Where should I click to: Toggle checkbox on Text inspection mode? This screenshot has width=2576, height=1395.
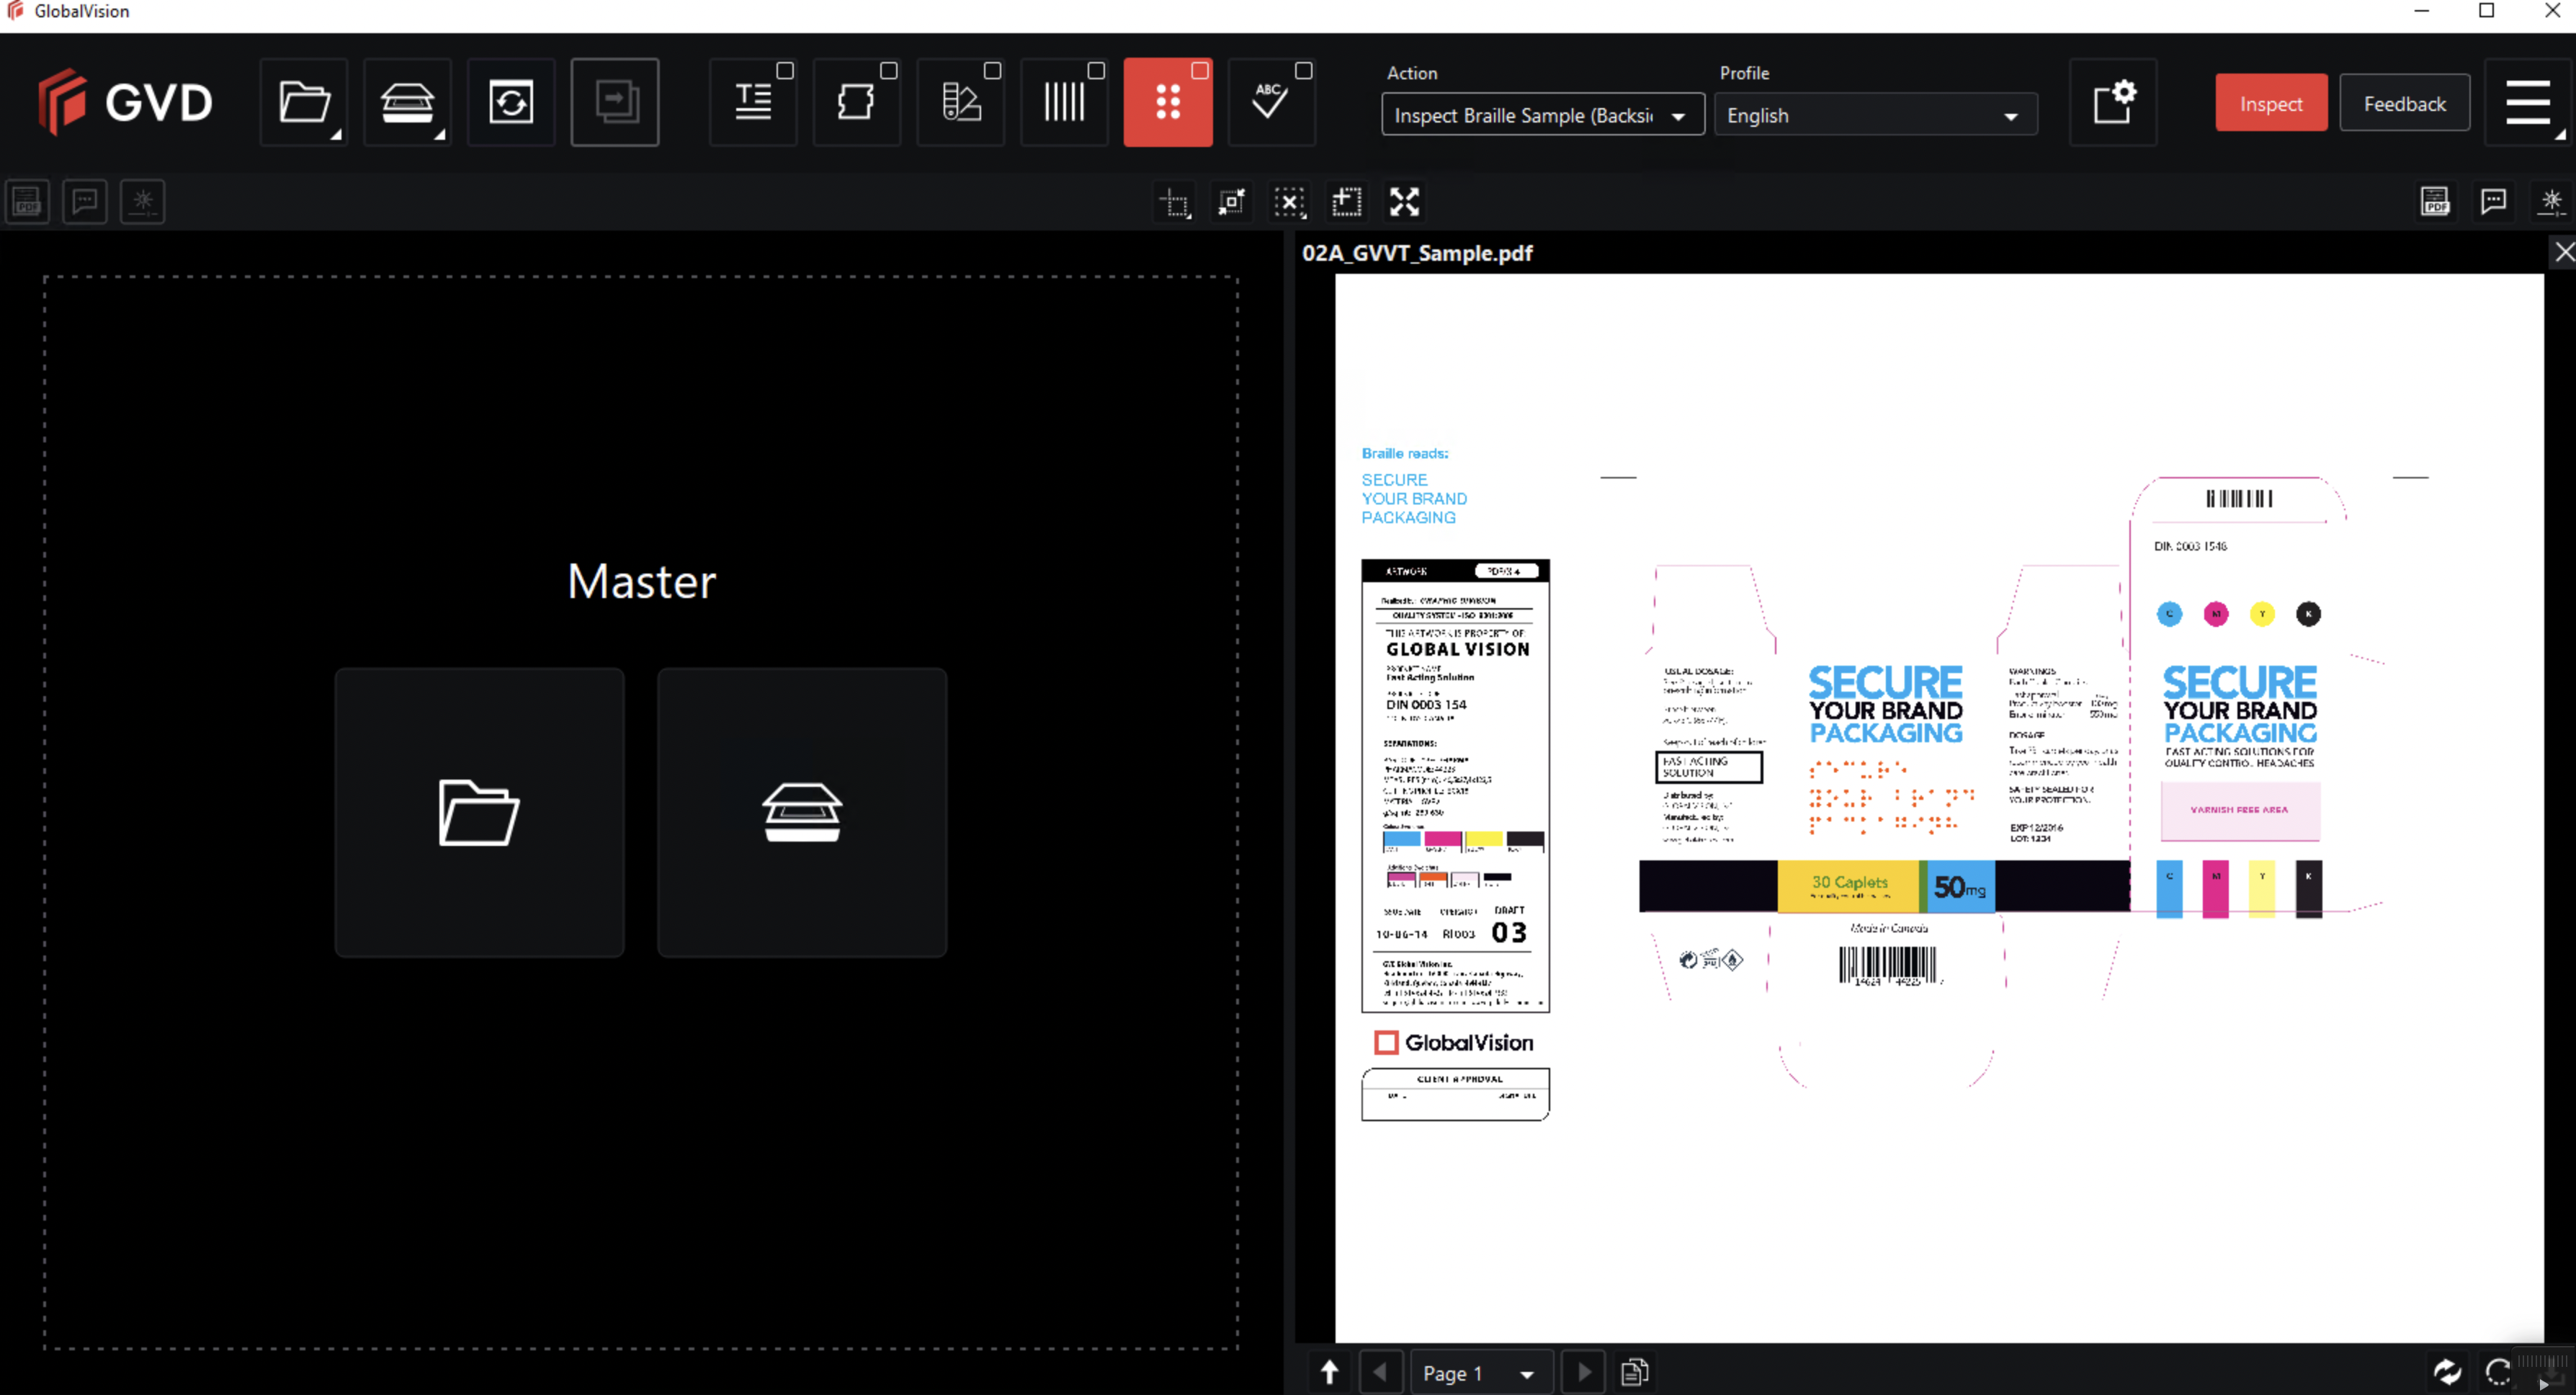tap(785, 71)
